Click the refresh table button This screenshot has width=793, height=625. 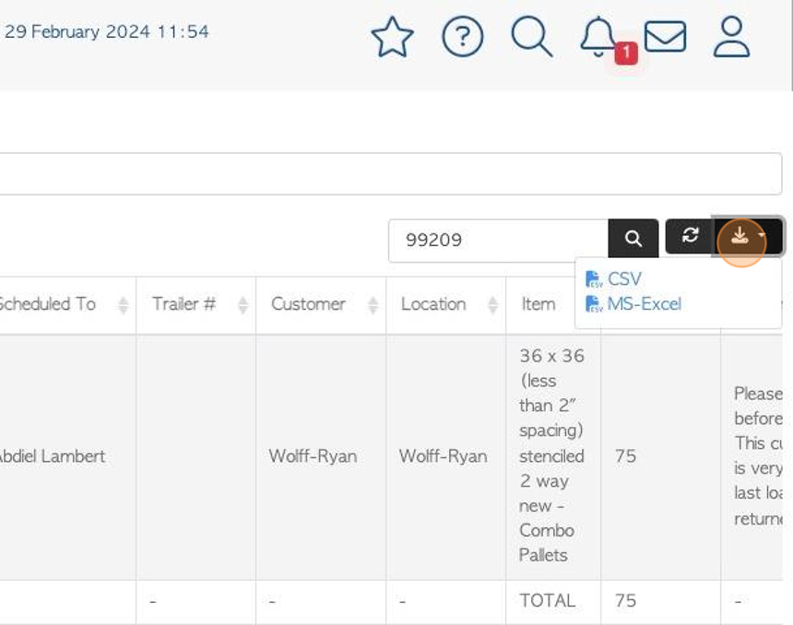pyautogui.click(x=690, y=236)
